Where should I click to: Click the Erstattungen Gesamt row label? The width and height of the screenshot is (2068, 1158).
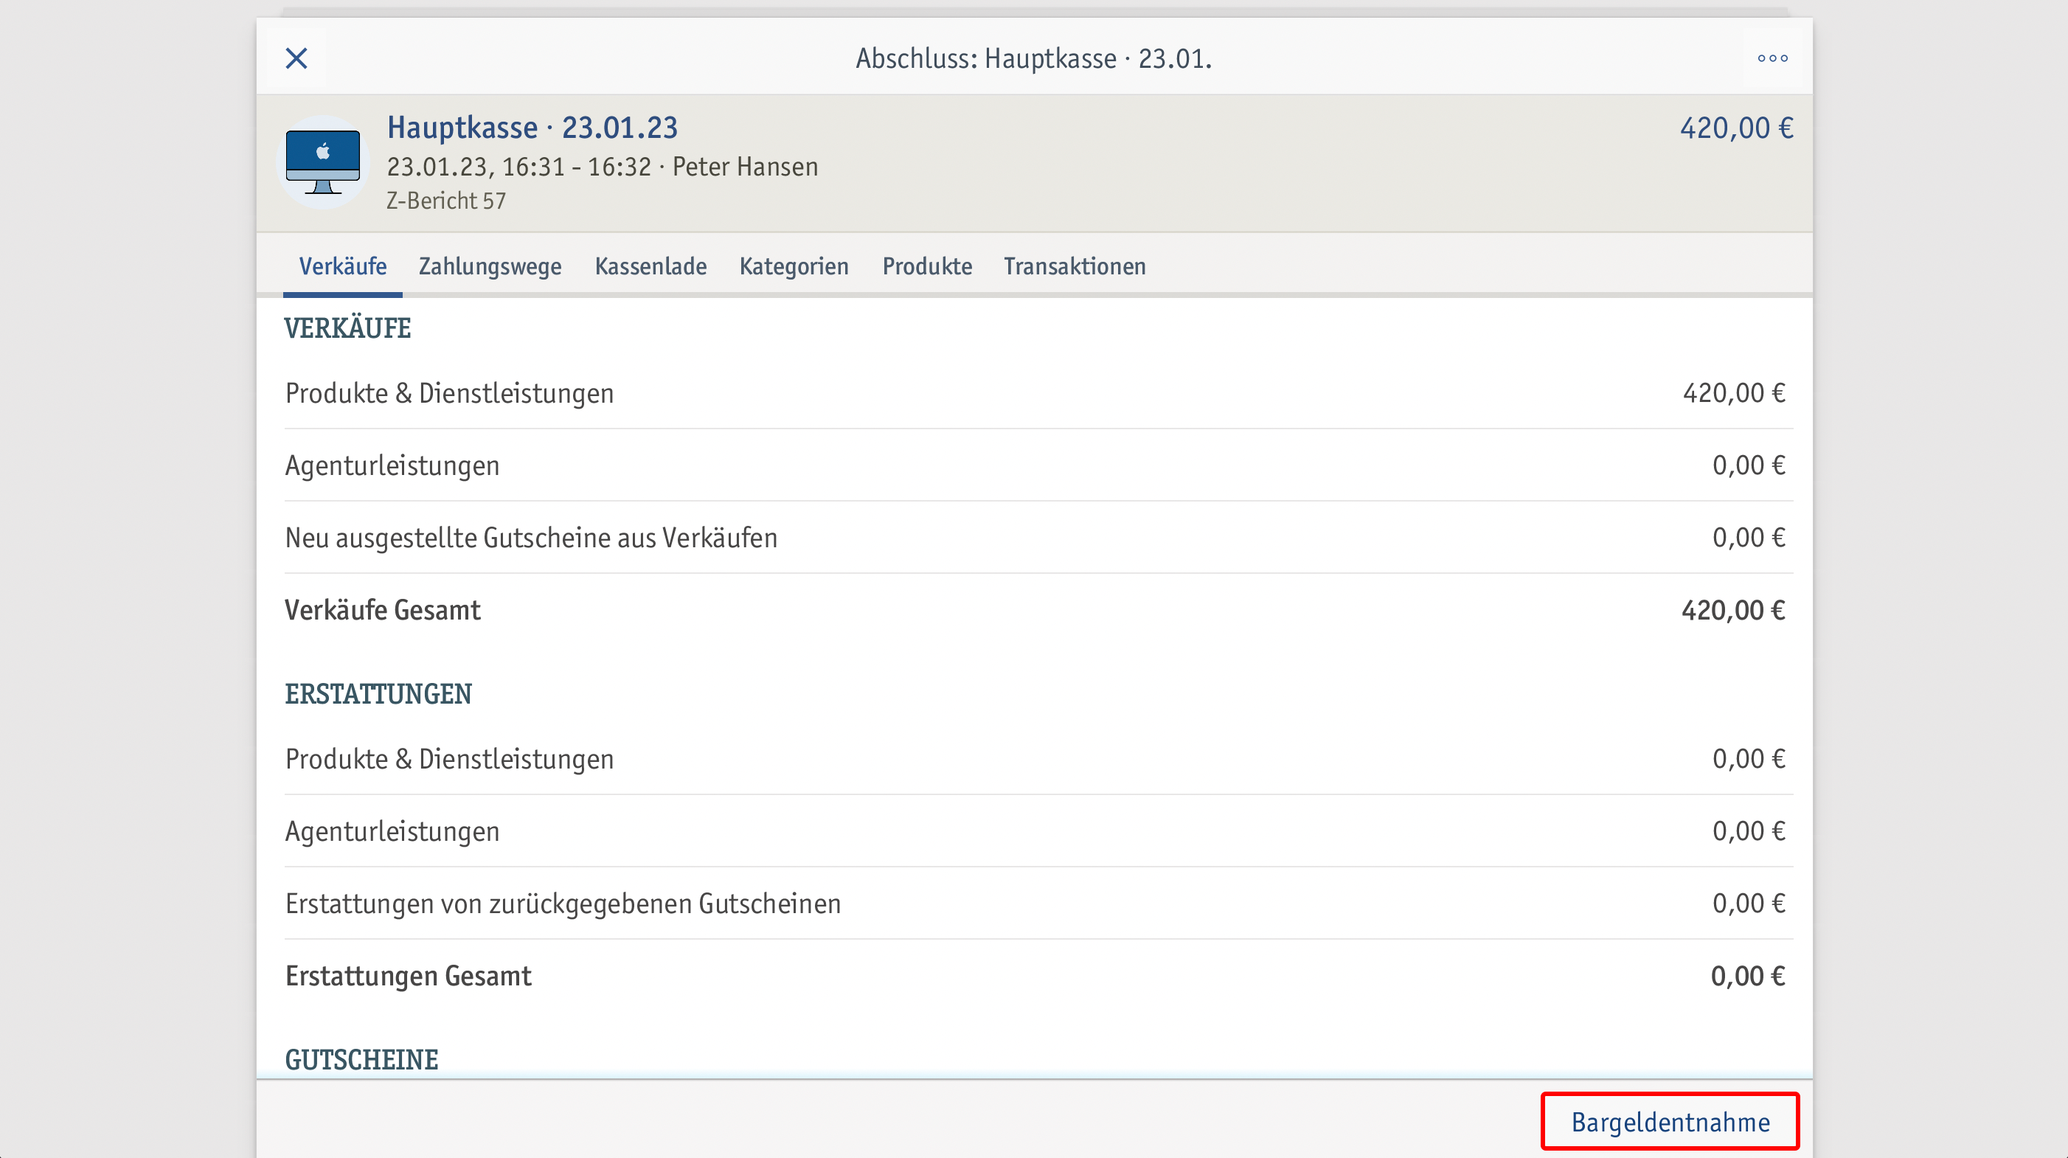click(408, 976)
